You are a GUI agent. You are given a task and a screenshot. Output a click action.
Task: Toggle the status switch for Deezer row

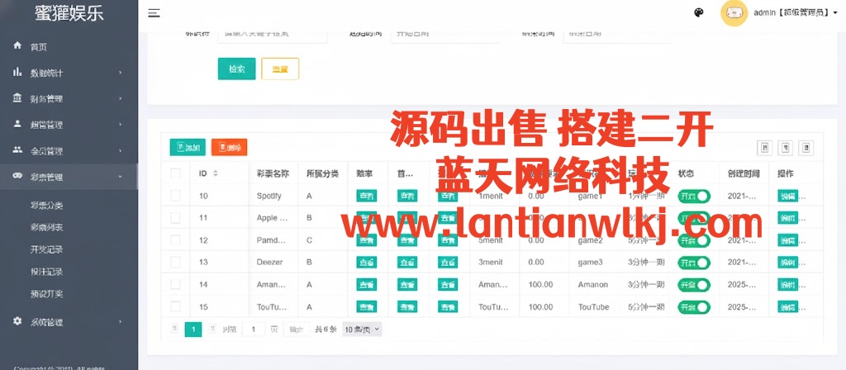coord(694,263)
